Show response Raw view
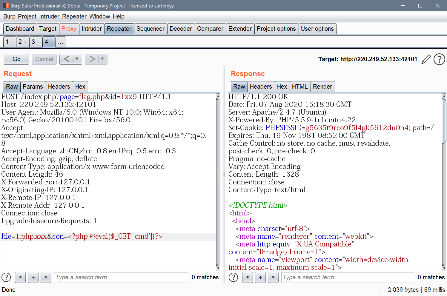Screen dimensions: 447x296 click(x=239, y=87)
